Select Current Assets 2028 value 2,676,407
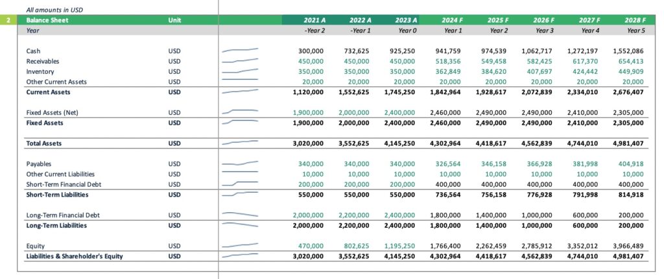 tap(628, 92)
